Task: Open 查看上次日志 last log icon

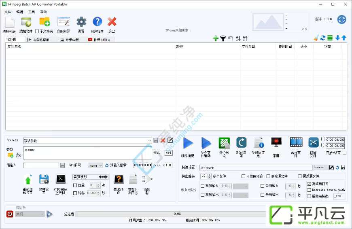Action: click(133, 179)
